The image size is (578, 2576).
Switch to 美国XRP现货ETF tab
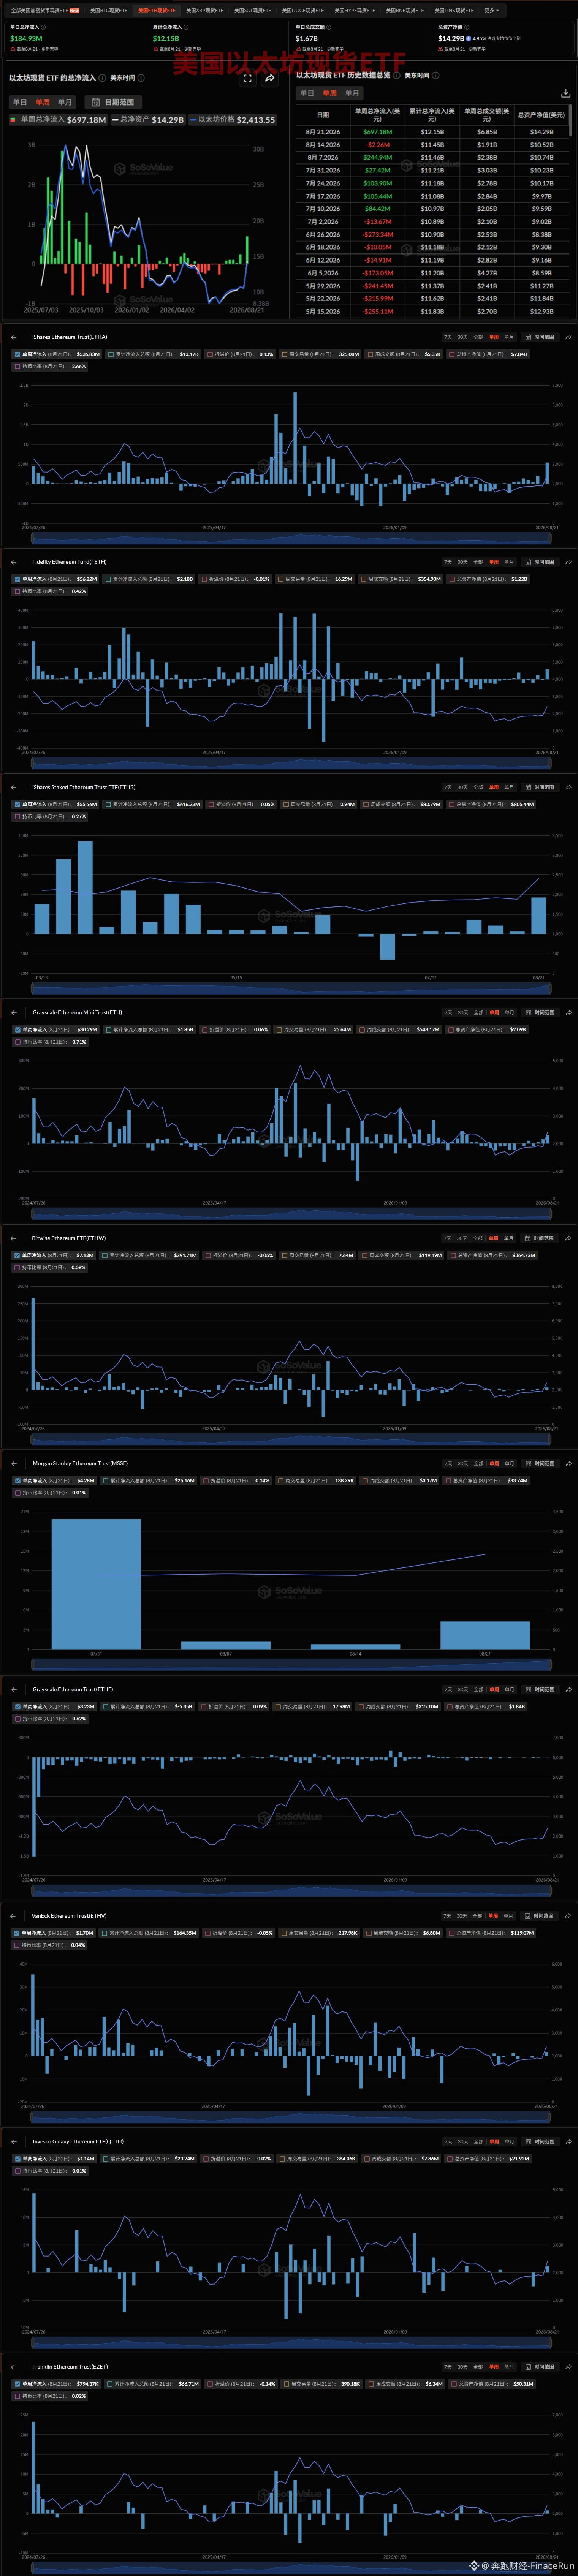205,10
